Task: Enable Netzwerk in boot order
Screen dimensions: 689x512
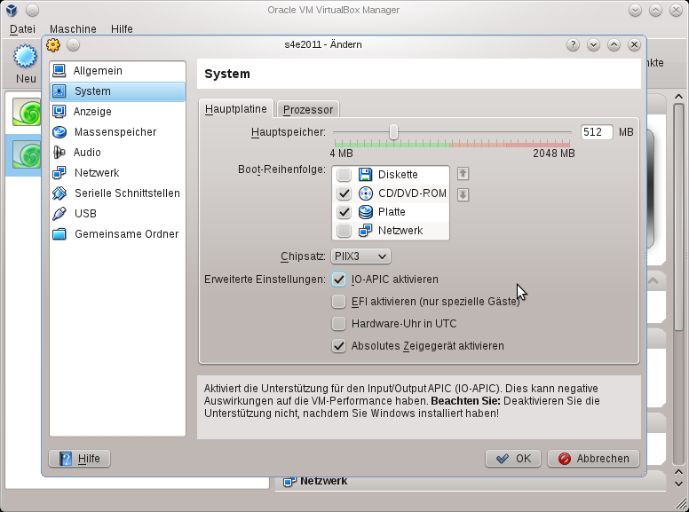Action: click(344, 231)
